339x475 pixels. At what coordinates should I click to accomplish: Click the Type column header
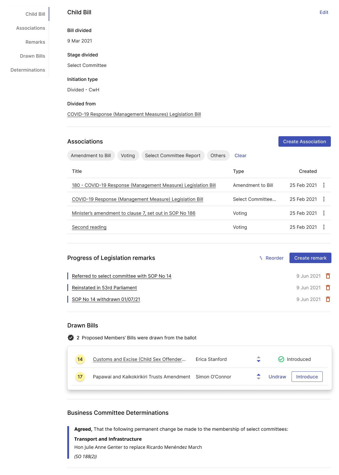tap(239, 171)
